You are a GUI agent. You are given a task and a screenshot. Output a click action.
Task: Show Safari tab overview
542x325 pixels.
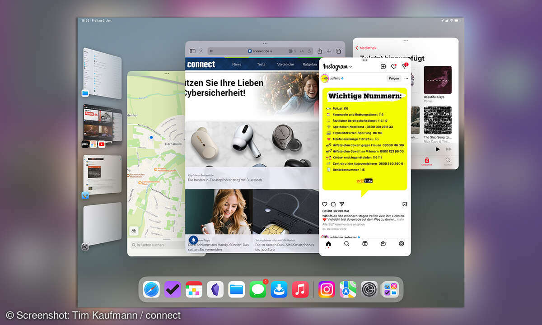coord(338,51)
